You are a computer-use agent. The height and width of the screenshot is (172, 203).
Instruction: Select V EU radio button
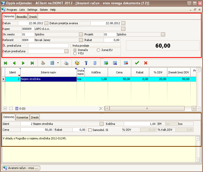tap(75, 53)
